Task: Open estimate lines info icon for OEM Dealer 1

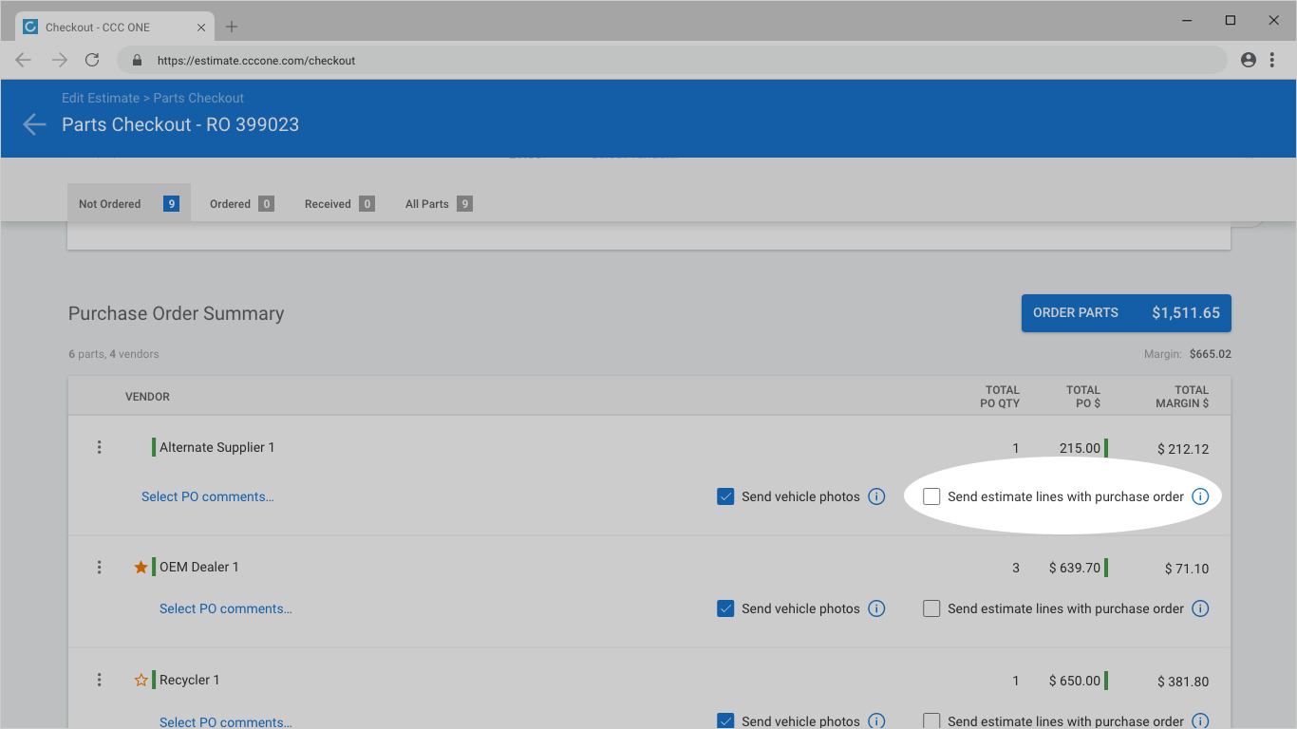Action: (1200, 608)
